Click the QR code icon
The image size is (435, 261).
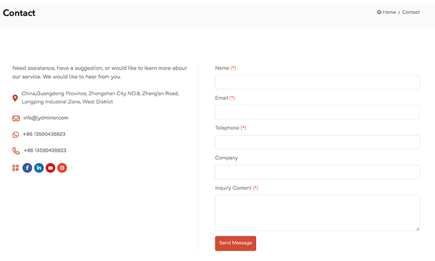pyautogui.click(x=16, y=168)
